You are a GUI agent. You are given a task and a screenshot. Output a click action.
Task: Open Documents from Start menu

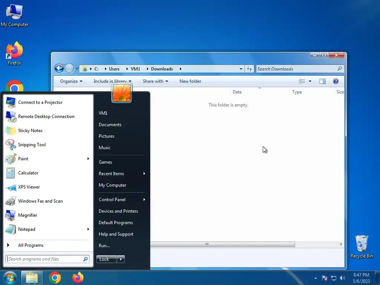(x=110, y=125)
